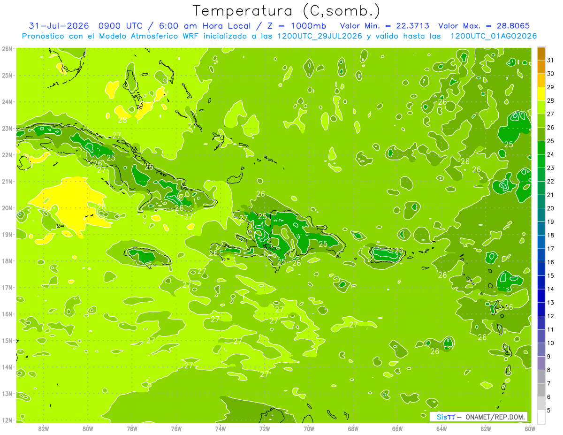This screenshot has height=435, width=563.
Task: Click the 19N latitude axis label
Action: click(7, 235)
